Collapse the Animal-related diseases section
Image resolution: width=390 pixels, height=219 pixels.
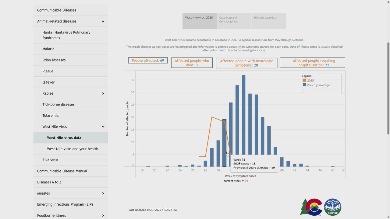[103, 21]
